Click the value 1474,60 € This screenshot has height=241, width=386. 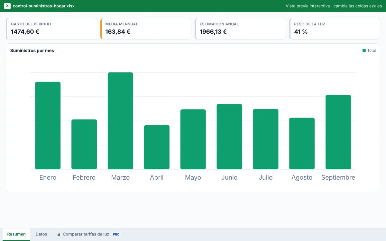pyautogui.click(x=25, y=32)
